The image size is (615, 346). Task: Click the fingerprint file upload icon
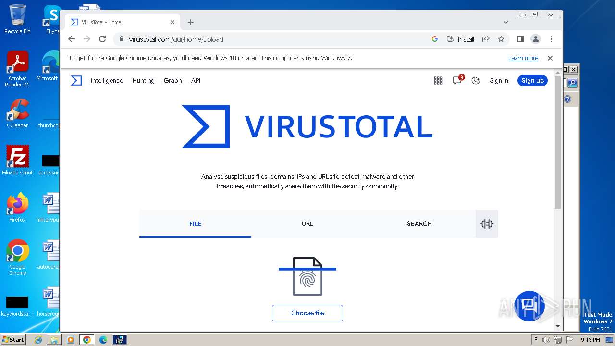(307, 276)
